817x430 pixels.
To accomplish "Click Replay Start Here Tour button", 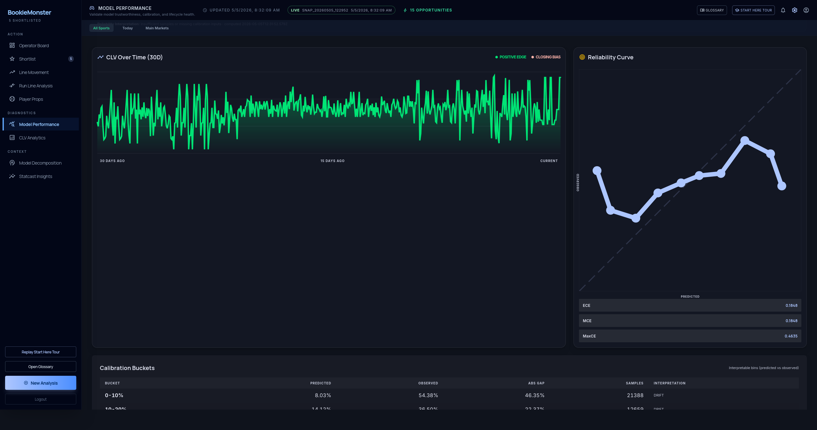I will 41,352.
